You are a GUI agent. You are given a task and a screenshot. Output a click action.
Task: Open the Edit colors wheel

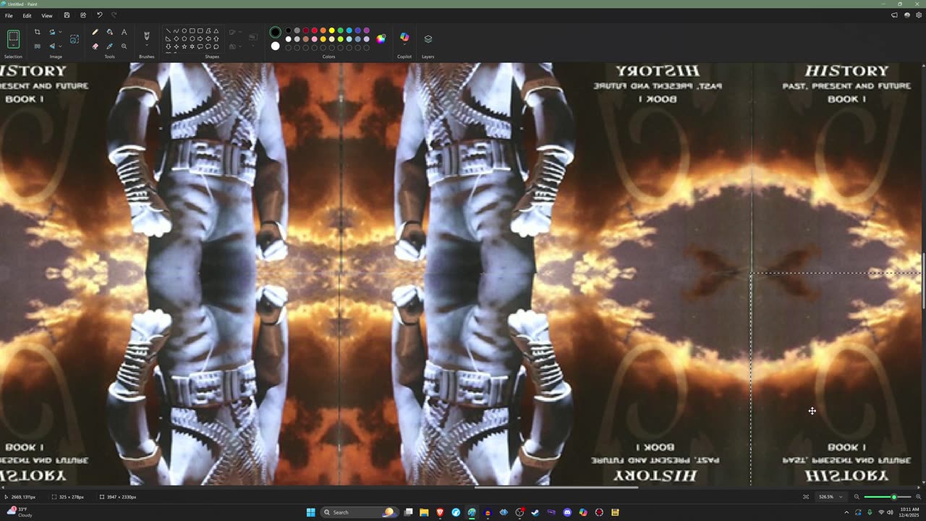coord(381,38)
